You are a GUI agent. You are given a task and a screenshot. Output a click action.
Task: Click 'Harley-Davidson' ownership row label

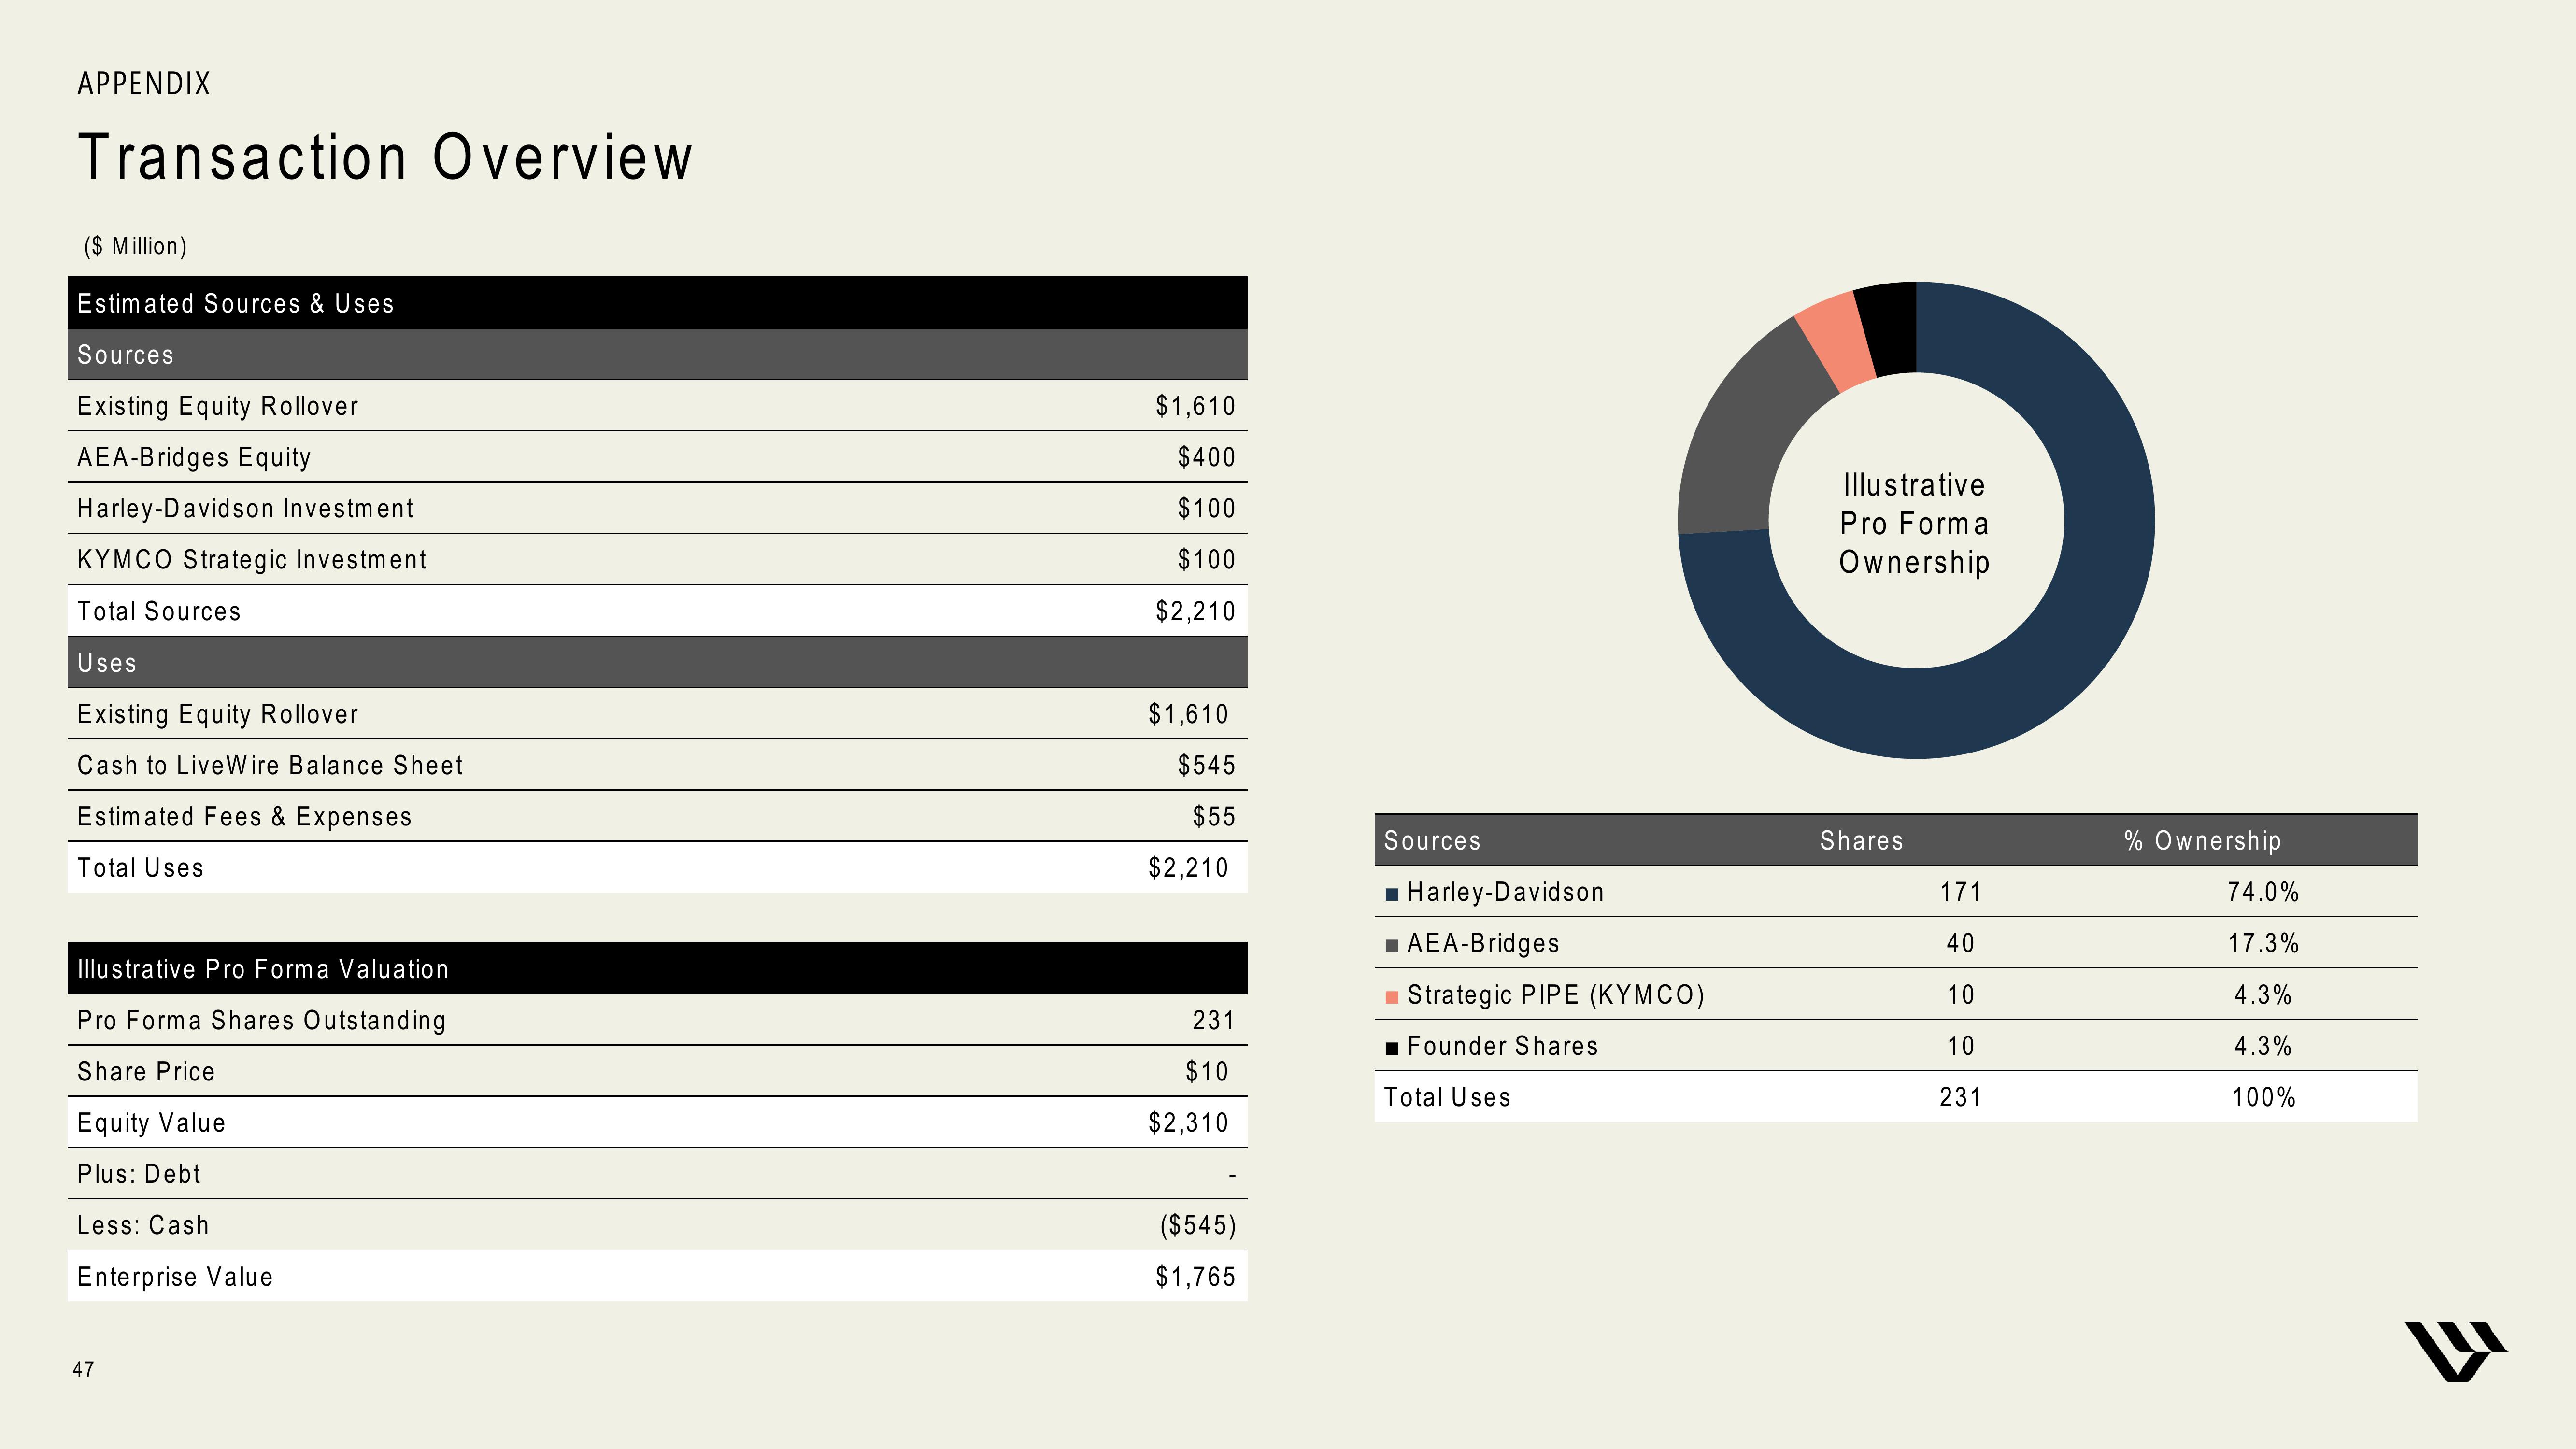(x=1505, y=892)
